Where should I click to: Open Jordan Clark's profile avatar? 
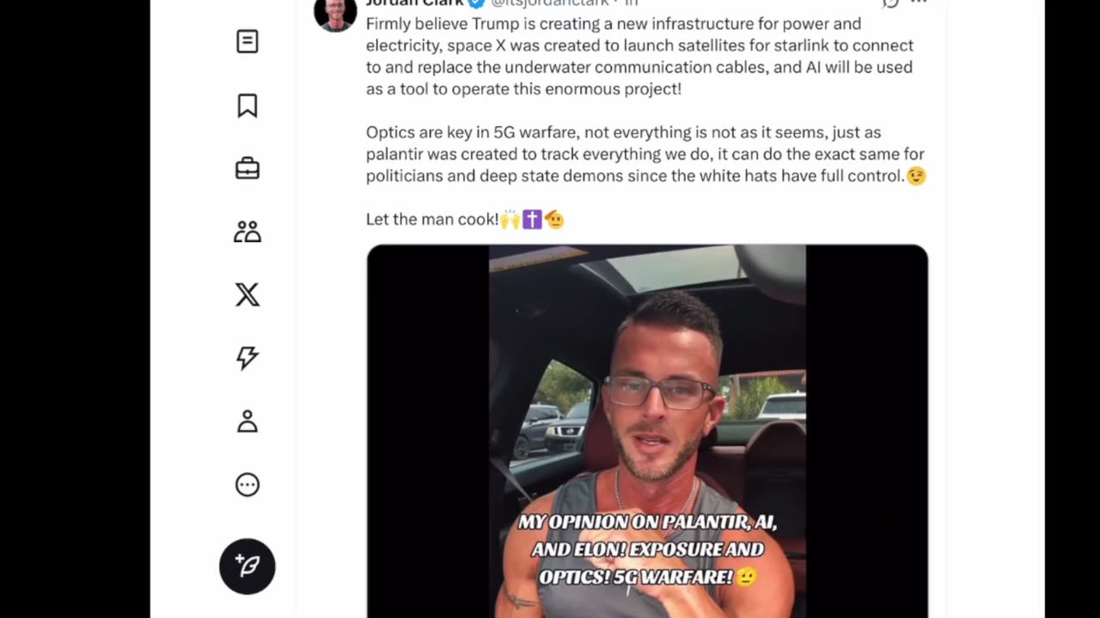[335, 12]
